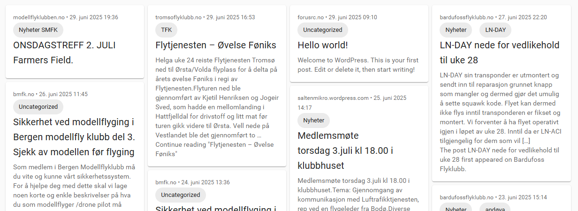
Task: Open the Hello world! post title
Action: (323, 45)
